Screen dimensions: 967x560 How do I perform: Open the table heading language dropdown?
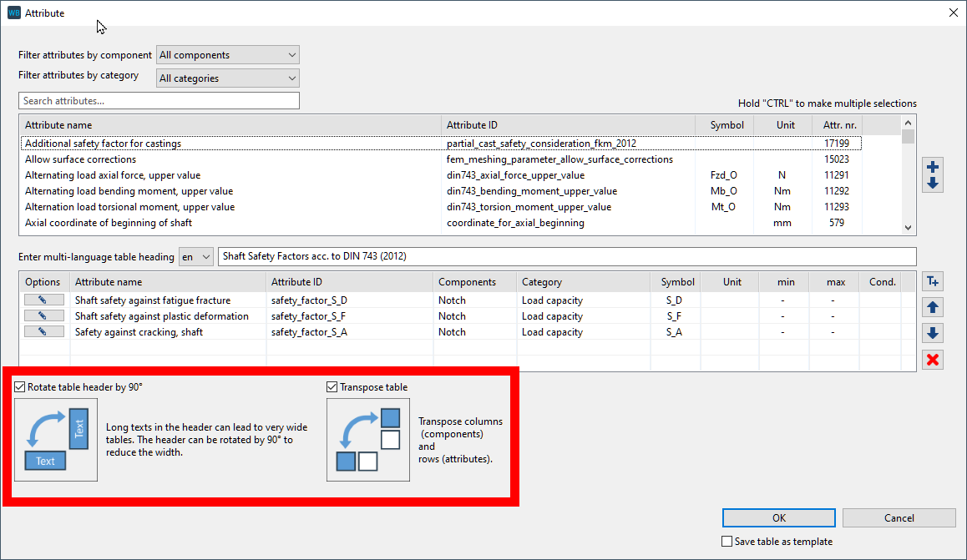point(196,257)
